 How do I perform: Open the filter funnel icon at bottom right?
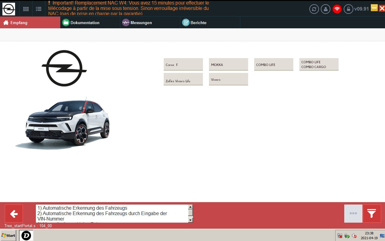(372, 213)
